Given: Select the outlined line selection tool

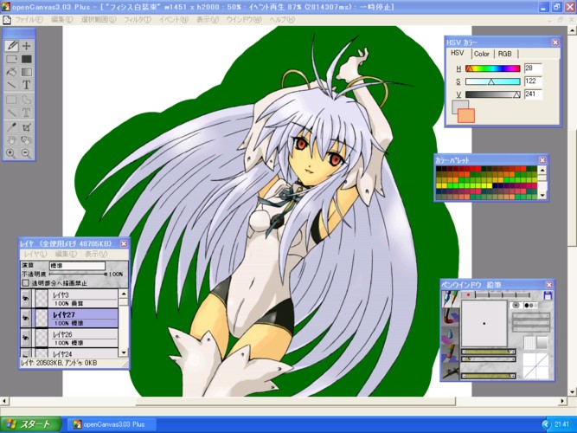Looking at the screenshot, I should tap(12, 113).
